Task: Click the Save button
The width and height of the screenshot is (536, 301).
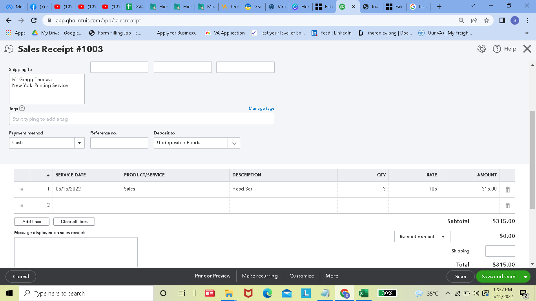Action: click(x=461, y=277)
